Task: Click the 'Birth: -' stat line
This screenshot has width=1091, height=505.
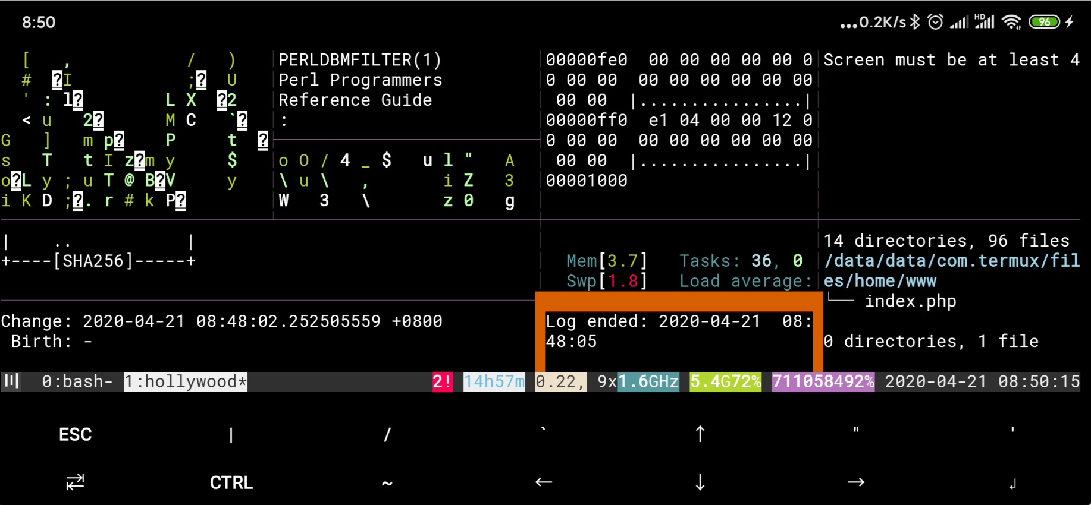Action: tap(51, 342)
